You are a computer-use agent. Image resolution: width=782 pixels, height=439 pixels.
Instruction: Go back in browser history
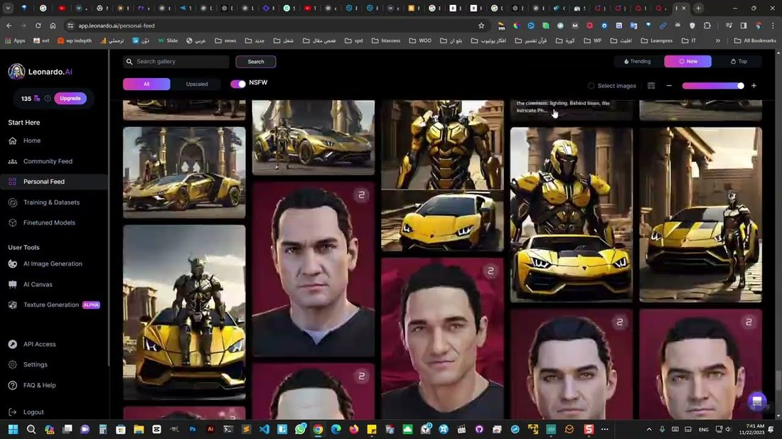pyautogui.click(x=9, y=26)
